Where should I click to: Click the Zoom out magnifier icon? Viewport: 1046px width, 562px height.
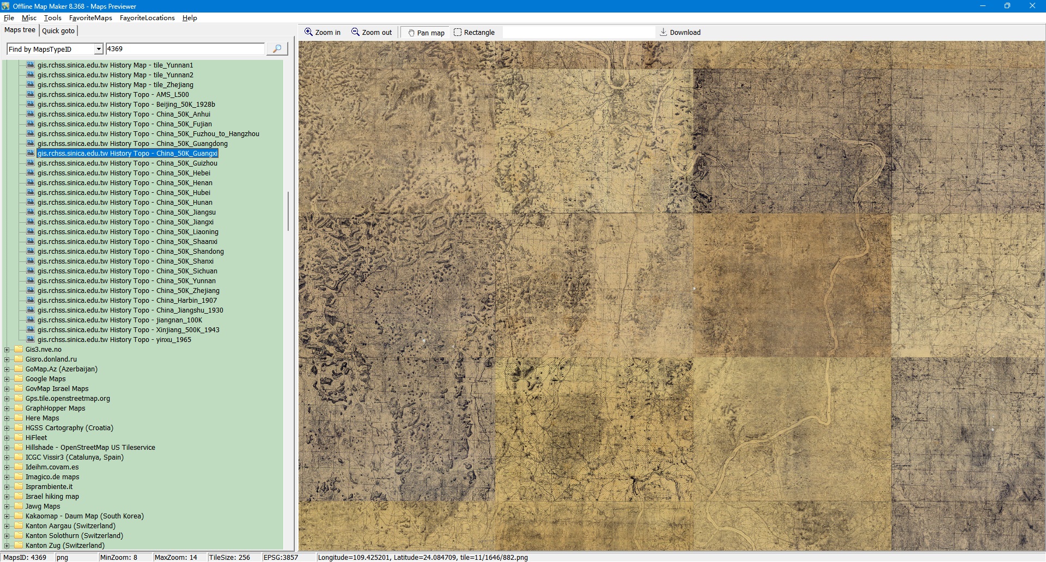coord(355,32)
